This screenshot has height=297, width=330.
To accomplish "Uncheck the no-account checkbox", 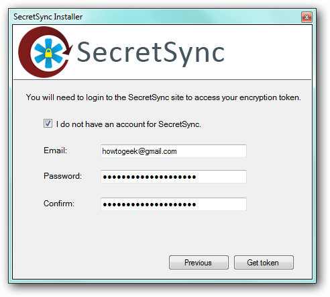I will (x=48, y=124).
